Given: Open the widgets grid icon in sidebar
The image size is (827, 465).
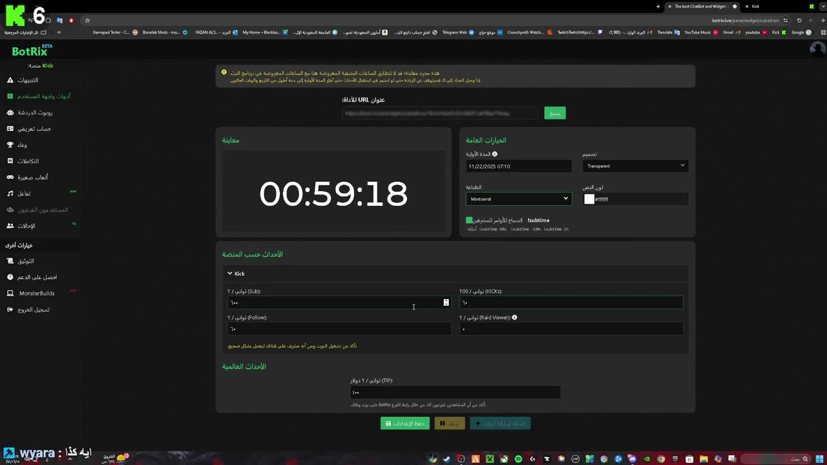Looking at the screenshot, I should pyautogui.click(x=10, y=96).
